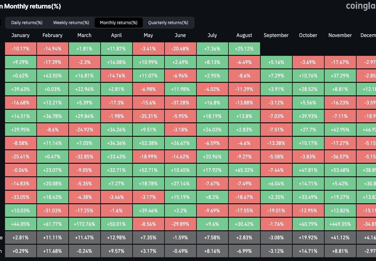
Task: Click the April column header
Action: pos(116,35)
